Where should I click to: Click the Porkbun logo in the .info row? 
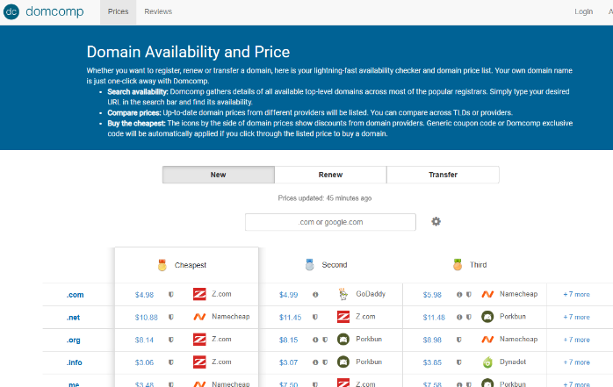click(343, 362)
